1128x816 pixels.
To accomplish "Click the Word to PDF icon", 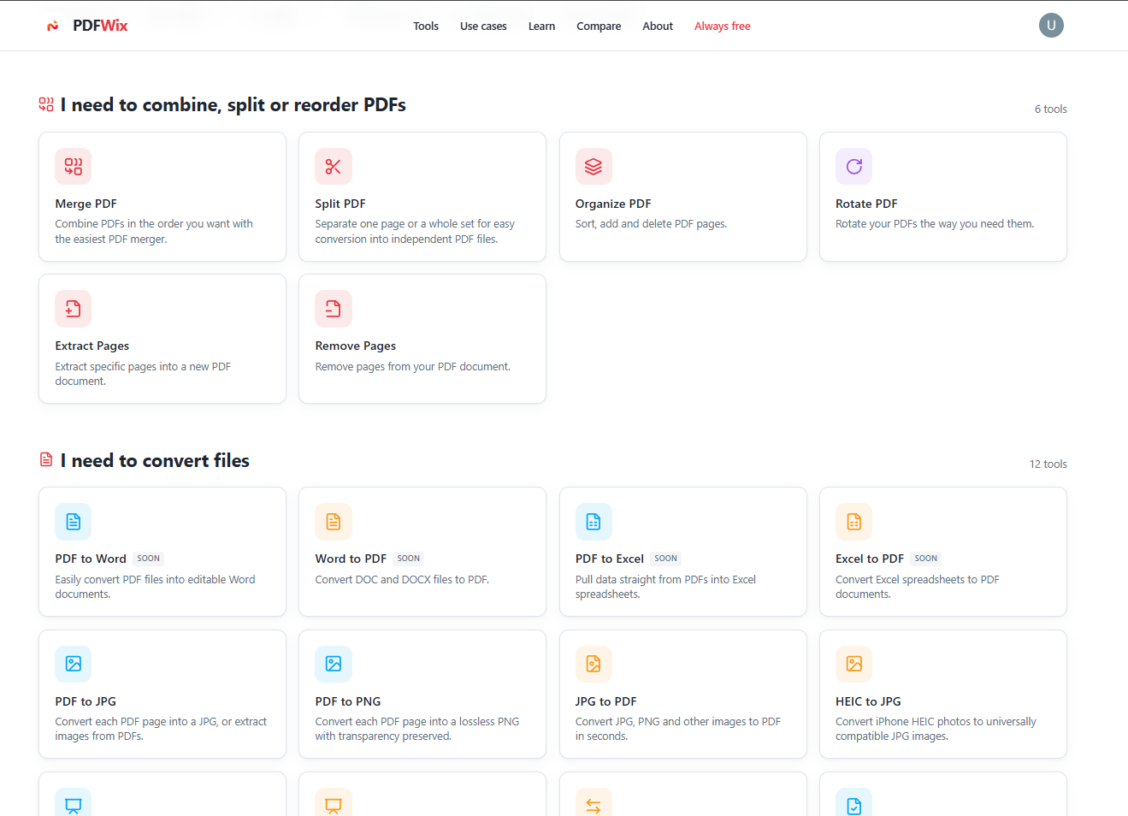I will (334, 522).
